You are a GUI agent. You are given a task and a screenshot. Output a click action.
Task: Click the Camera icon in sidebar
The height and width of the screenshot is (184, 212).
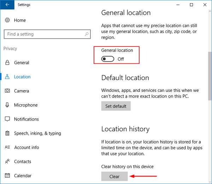[7, 91]
